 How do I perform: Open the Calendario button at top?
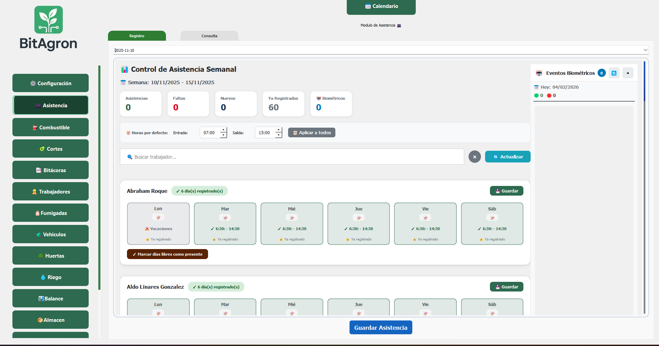(381, 7)
